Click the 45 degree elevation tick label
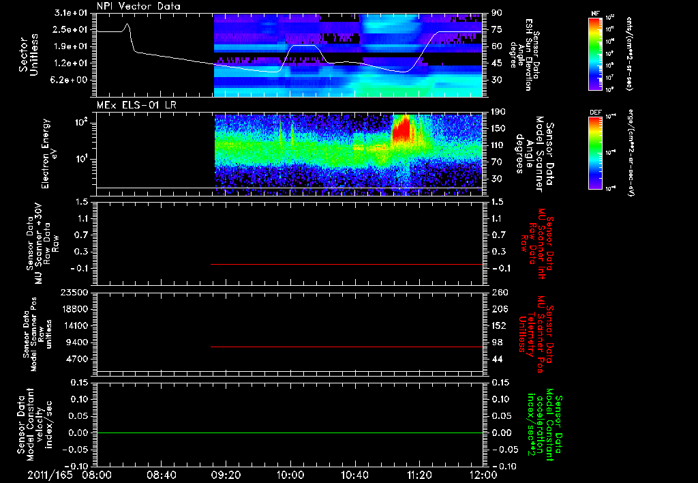The image size is (698, 483). point(497,63)
